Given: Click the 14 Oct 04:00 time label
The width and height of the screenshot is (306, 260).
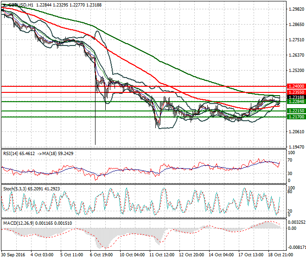Looking at the screenshot, I should [x=221, y=255].
